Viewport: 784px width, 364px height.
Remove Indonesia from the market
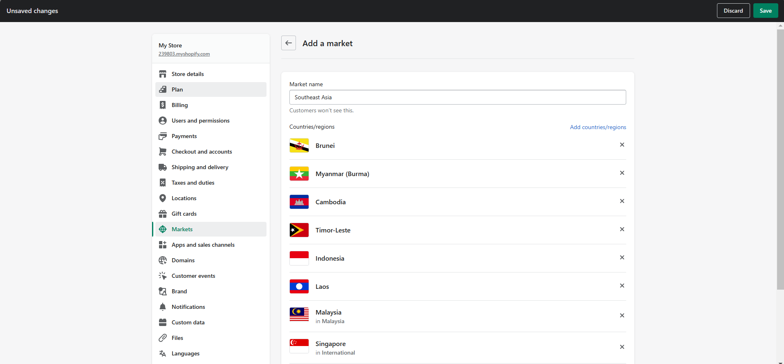tap(622, 257)
